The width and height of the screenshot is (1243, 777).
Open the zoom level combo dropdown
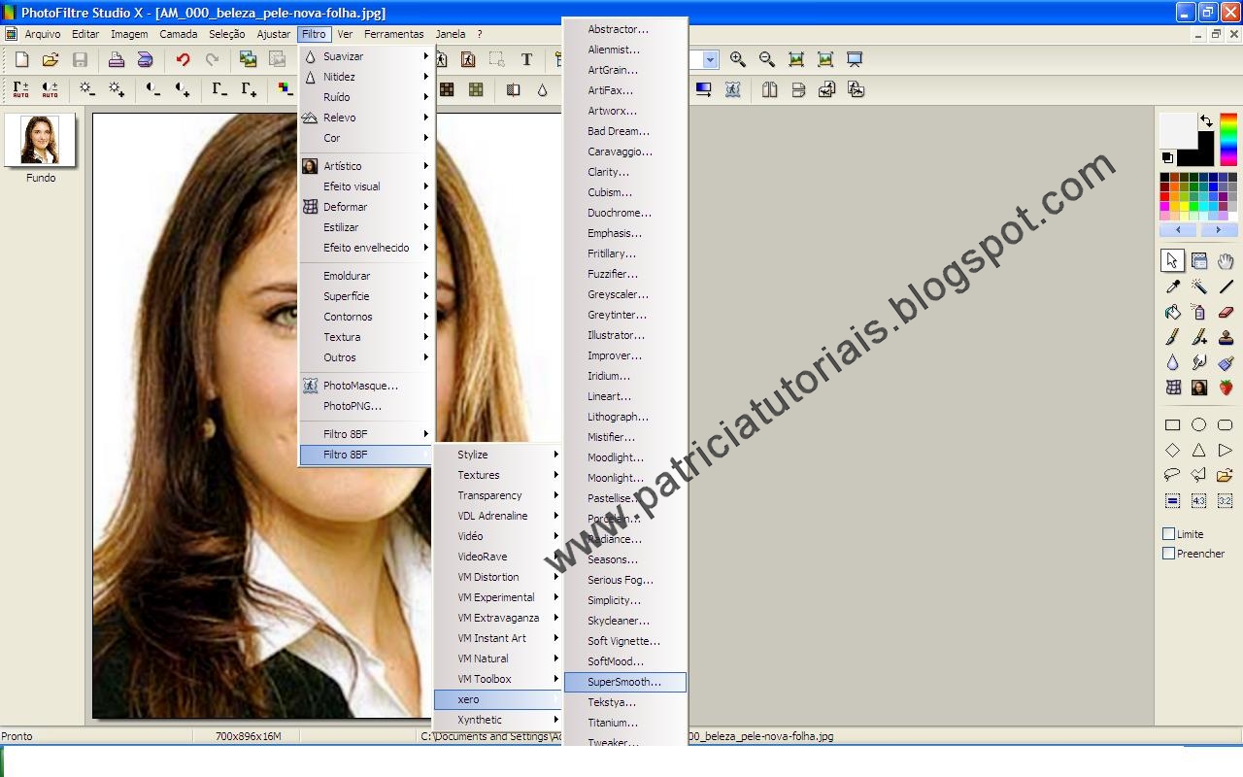710,60
